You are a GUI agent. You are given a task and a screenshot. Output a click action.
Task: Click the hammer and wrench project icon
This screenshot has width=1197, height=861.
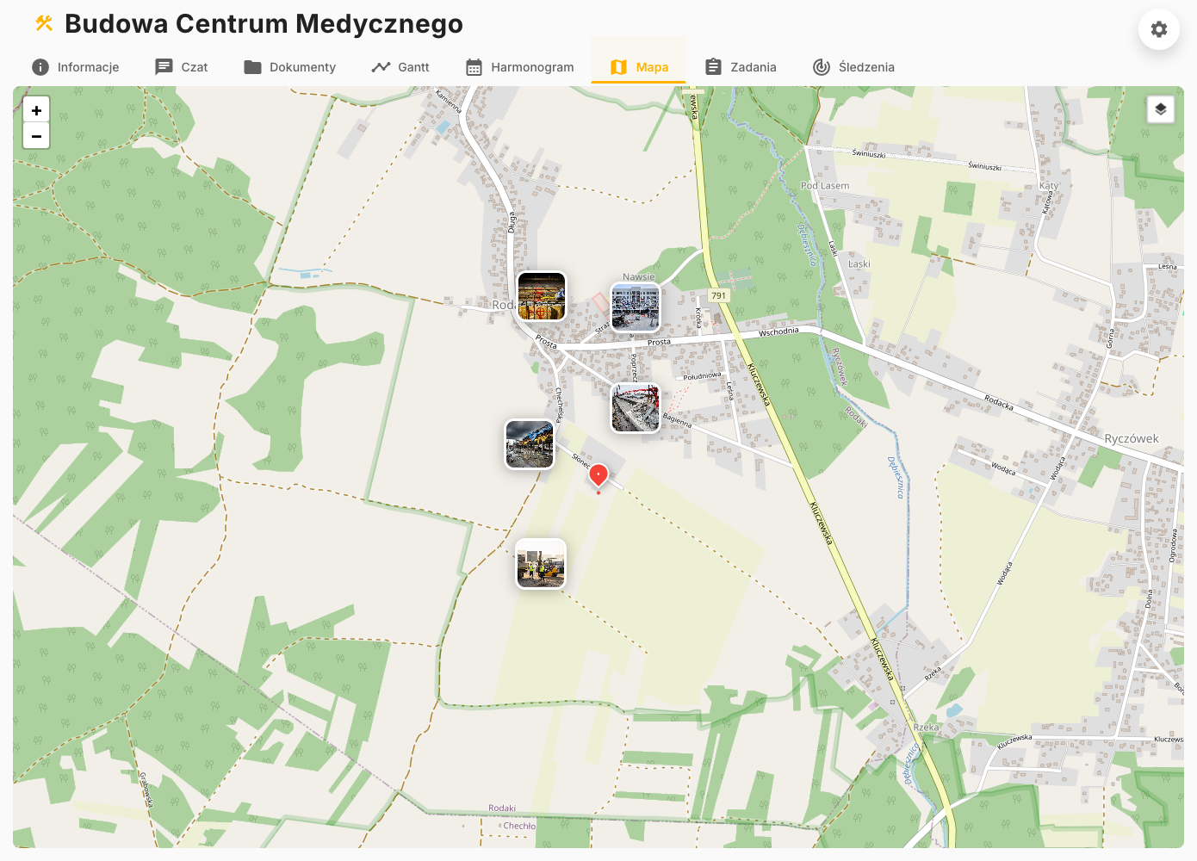click(x=44, y=23)
